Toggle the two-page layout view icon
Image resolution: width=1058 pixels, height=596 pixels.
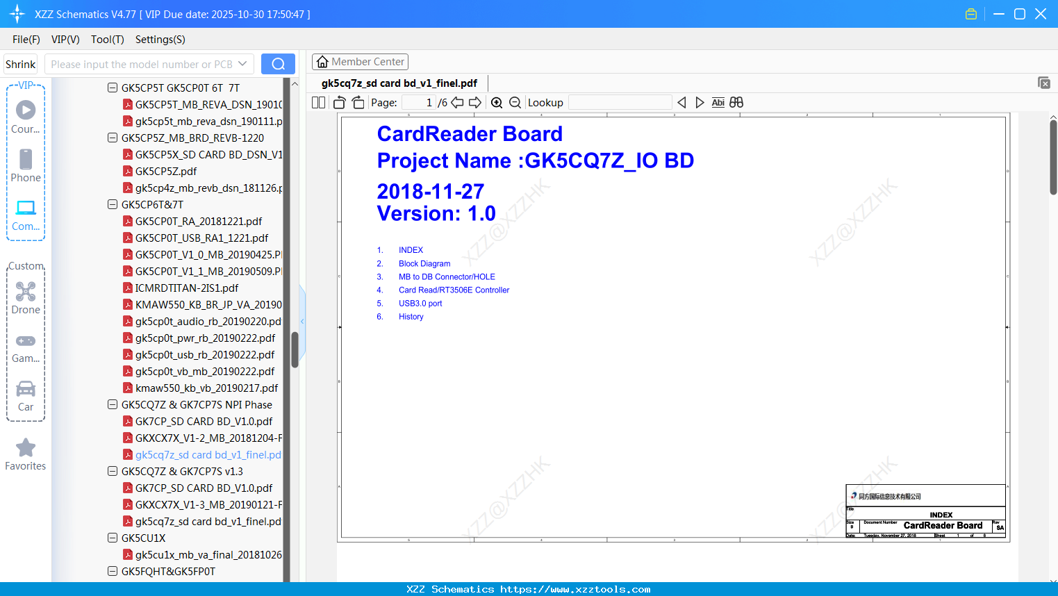318,102
